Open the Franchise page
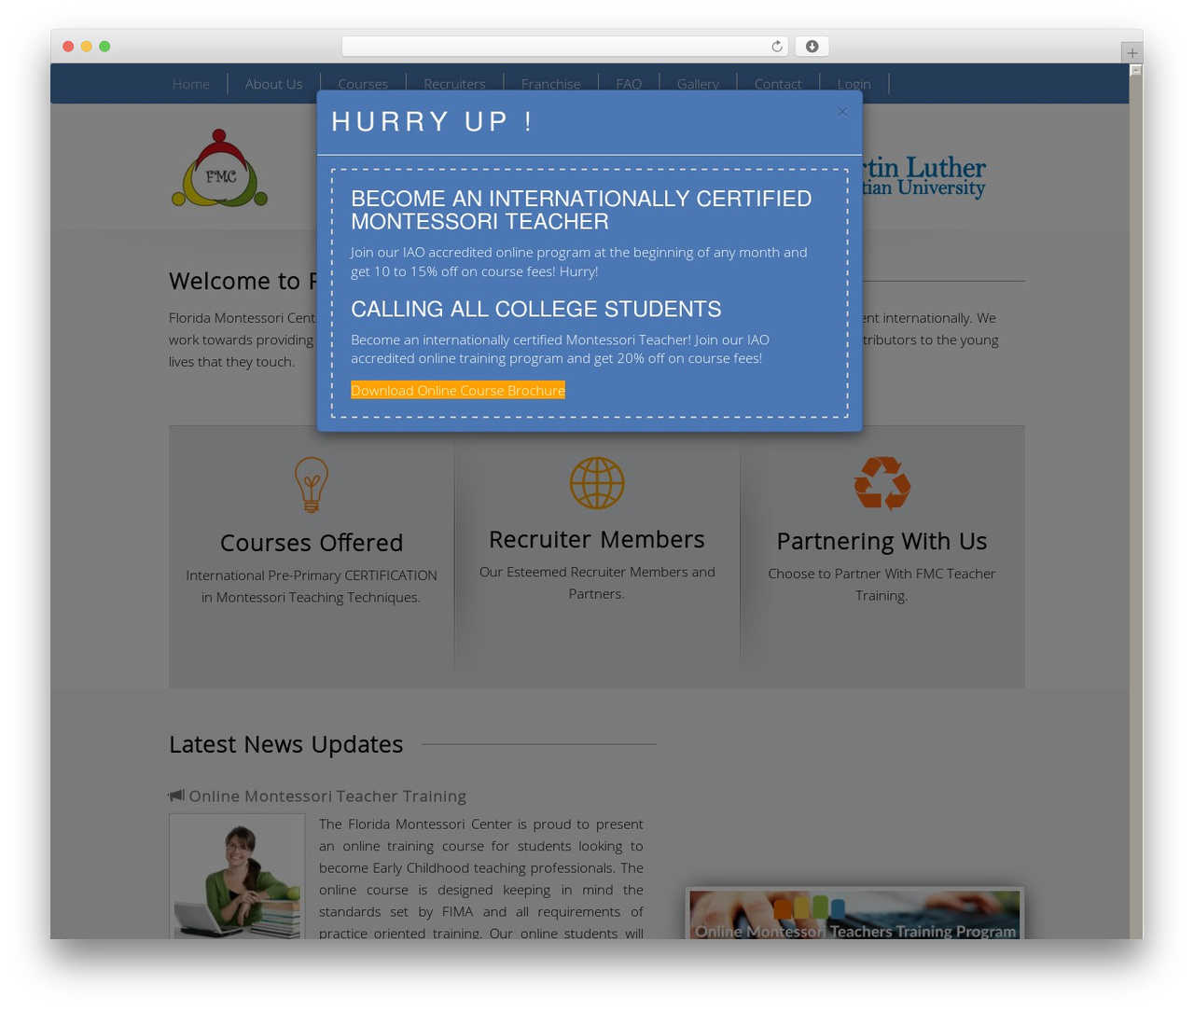The height and width of the screenshot is (1011, 1194). pyautogui.click(x=550, y=84)
